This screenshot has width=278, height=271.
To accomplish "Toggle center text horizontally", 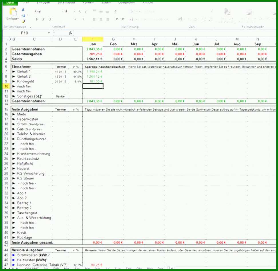I will point(101,19).
